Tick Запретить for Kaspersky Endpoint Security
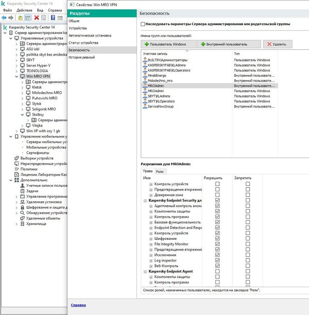 (248, 200)
